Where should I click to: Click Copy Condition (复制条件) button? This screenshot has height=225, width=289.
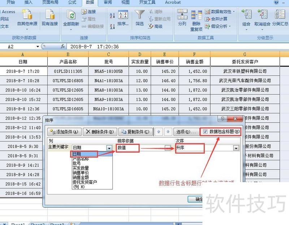pos(135,132)
